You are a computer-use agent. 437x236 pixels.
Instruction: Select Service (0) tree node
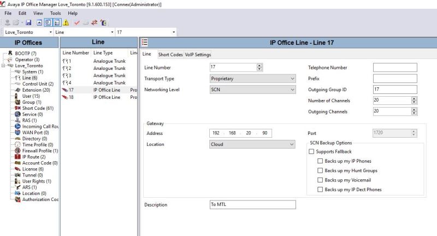click(32, 114)
